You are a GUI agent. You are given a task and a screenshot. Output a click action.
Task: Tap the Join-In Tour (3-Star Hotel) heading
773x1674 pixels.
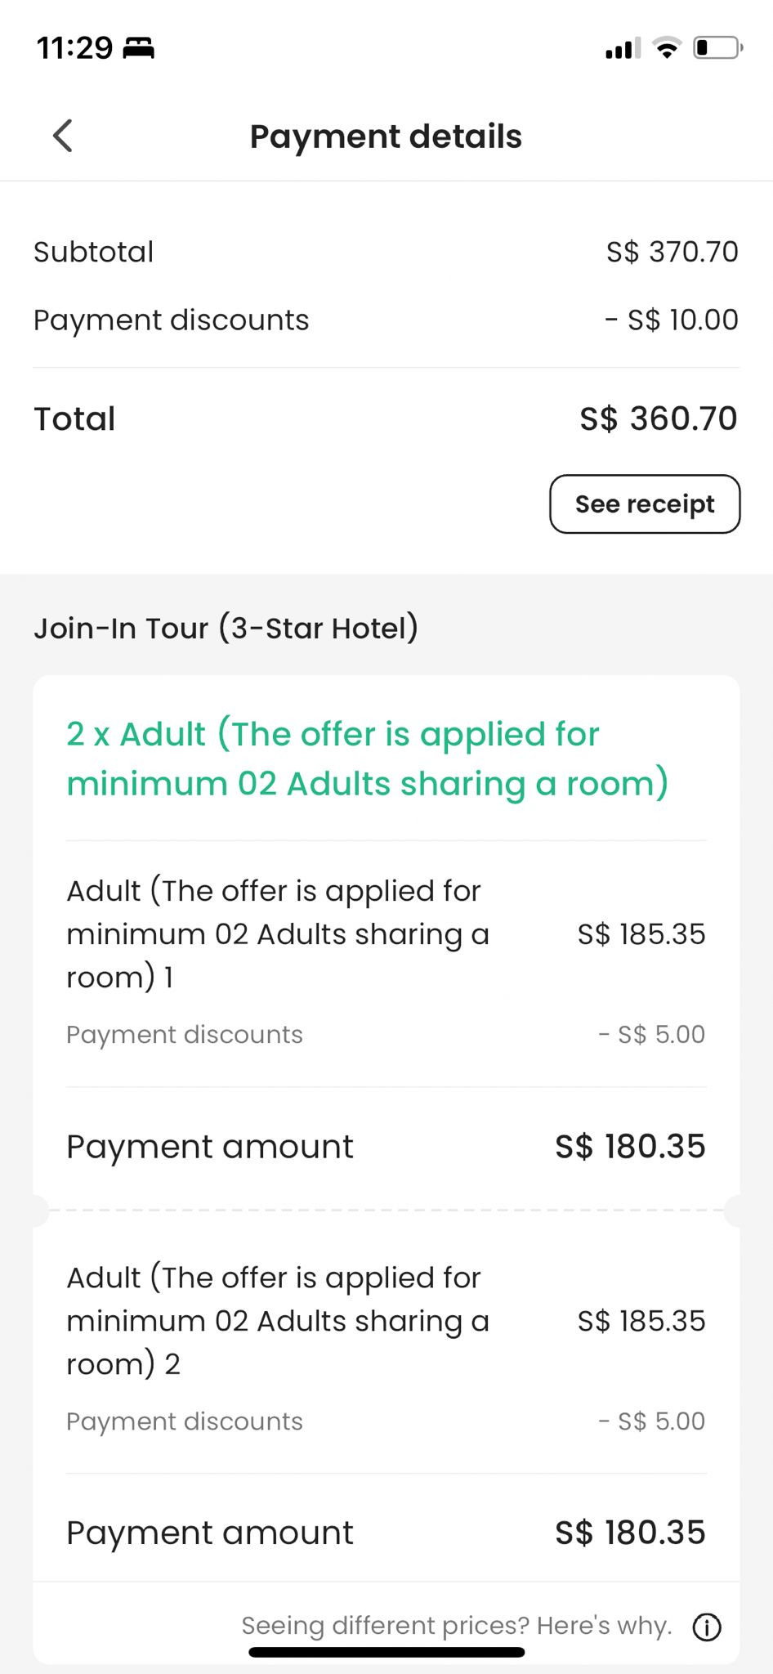(x=226, y=628)
